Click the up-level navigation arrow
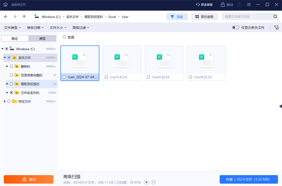Image resolution: width=282 pixels, height=186 pixels. pyautogui.click(x=24, y=17)
